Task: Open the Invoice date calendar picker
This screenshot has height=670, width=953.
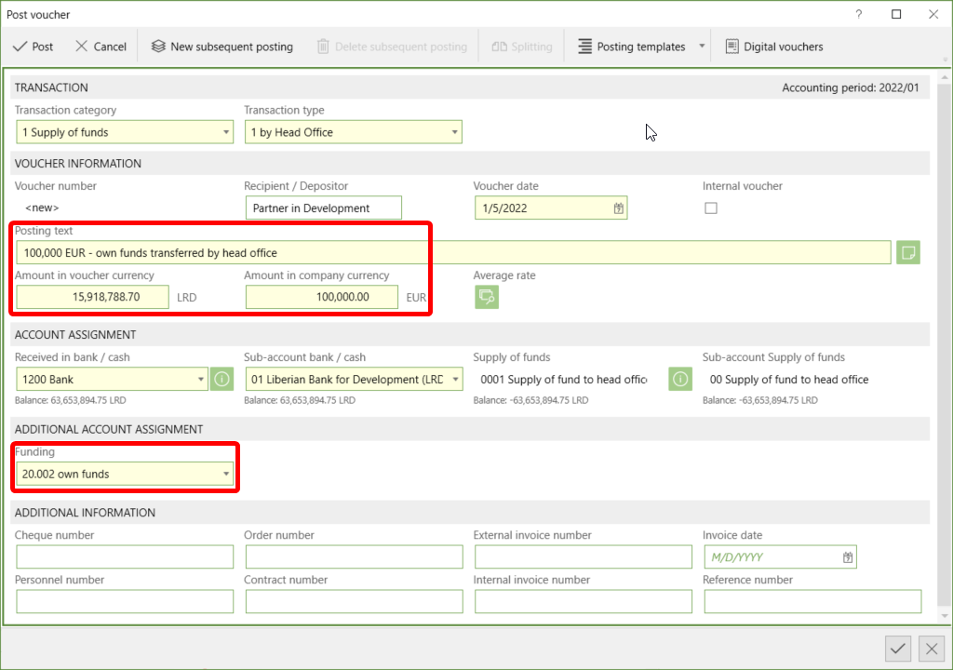Action: [848, 556]
